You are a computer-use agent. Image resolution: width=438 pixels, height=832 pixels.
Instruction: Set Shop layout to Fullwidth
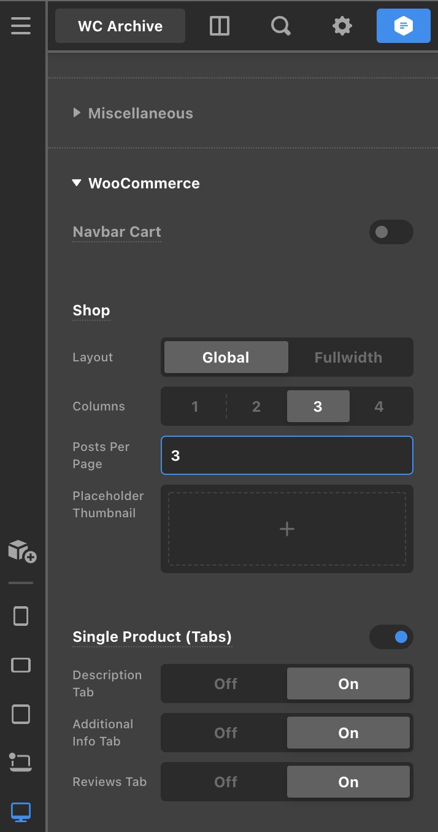pos(348,357)
